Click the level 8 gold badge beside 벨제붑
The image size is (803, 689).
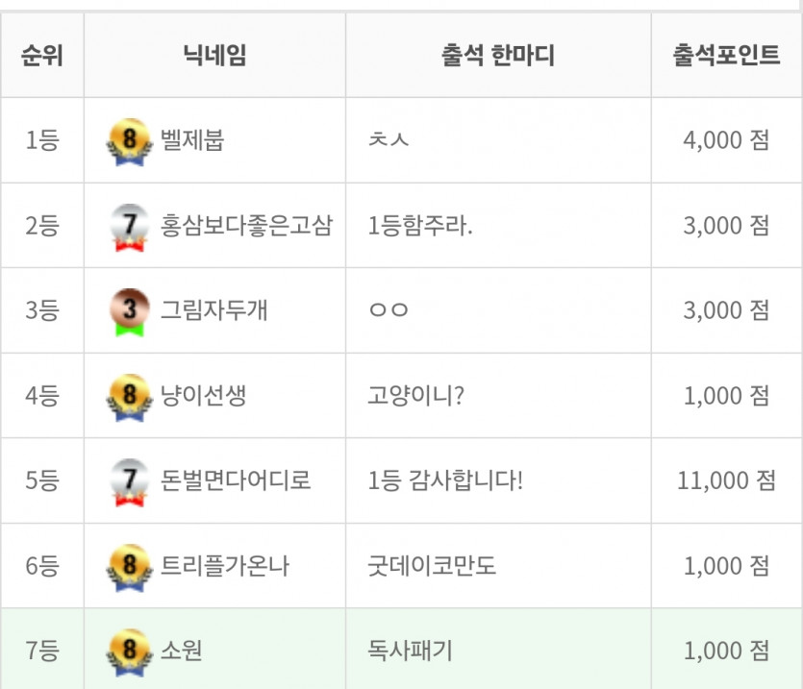point(130,141)
